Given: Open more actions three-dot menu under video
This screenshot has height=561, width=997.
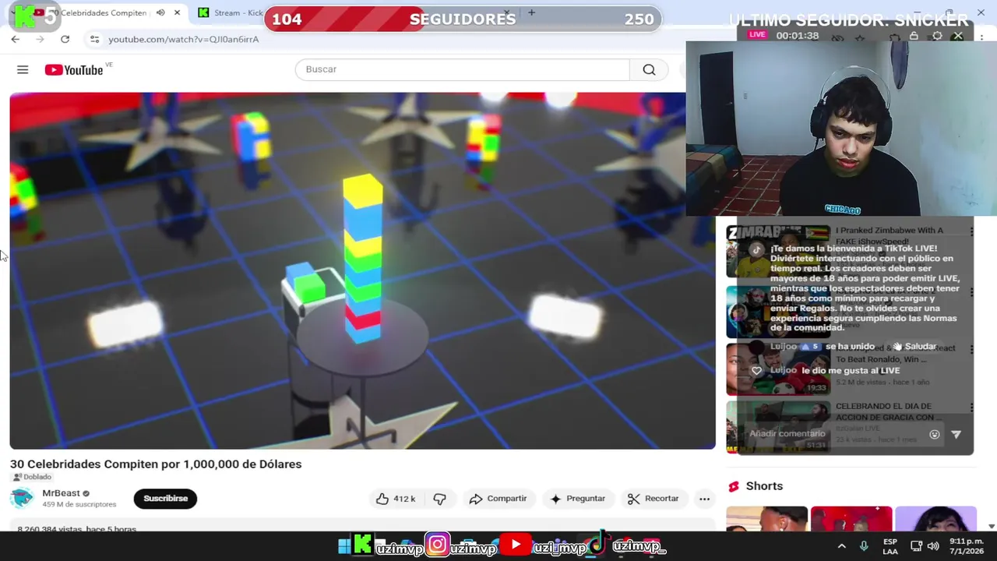Looking at the screenshot, I should [x=704, y=499].
